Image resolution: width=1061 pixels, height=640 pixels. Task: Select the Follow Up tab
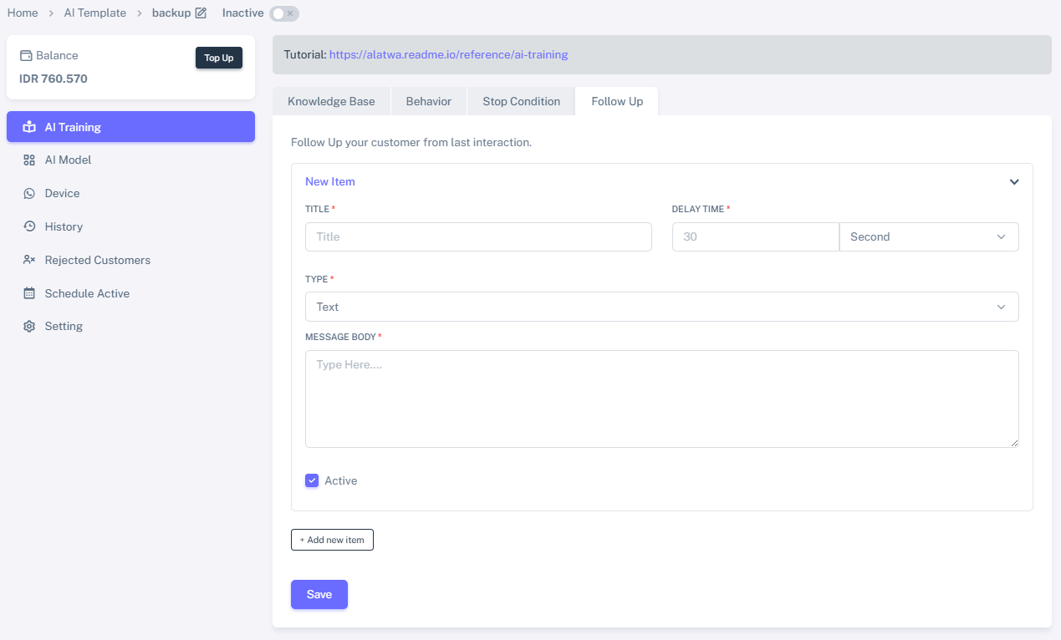pos(617,101)
